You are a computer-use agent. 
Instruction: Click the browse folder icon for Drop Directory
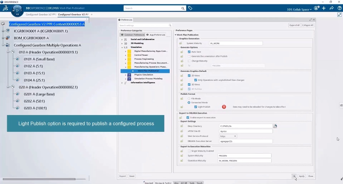point(275,126)
